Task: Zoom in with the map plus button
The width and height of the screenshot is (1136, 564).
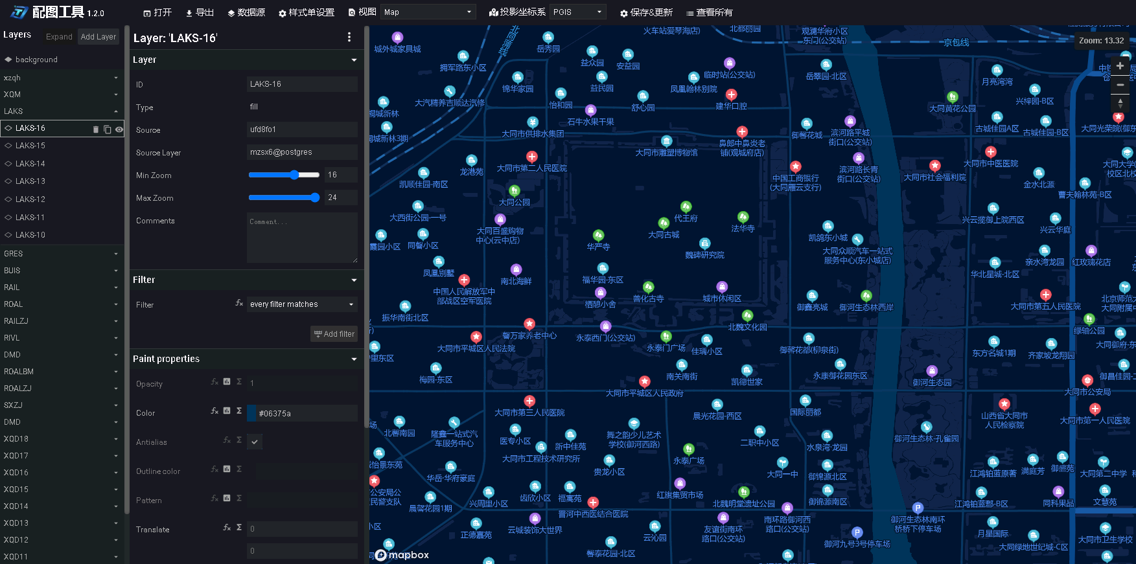Action: 1120,66
